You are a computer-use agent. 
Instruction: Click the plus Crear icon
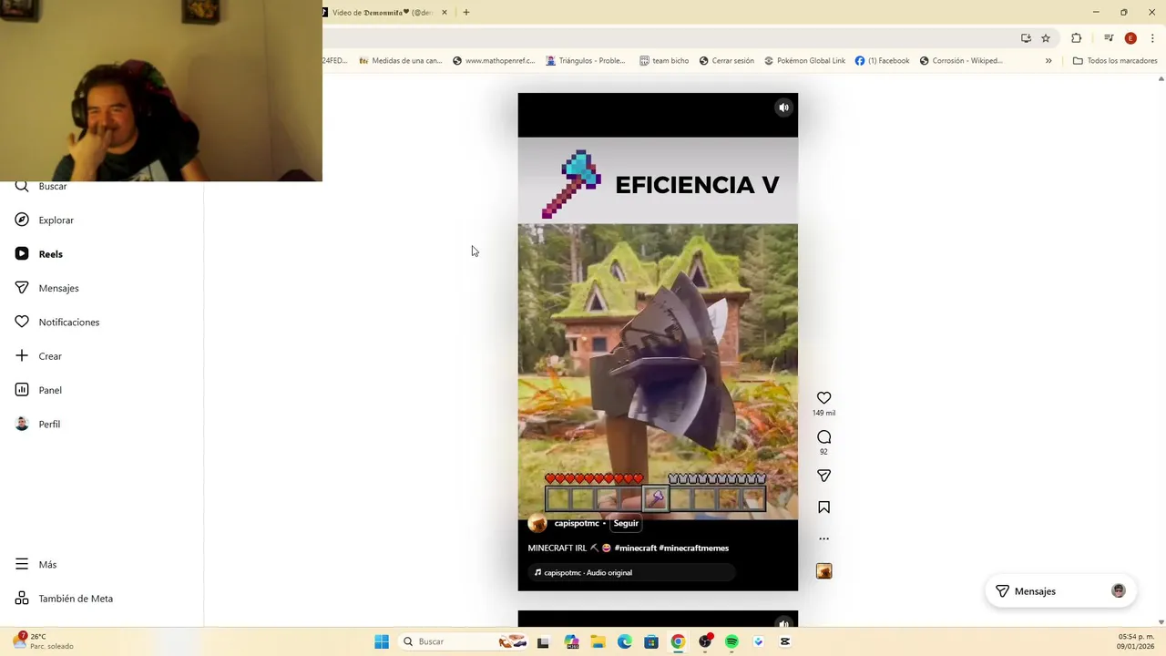click(x=22, y=355)
